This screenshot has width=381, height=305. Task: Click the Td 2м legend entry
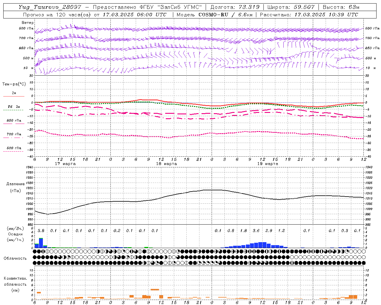(14, 107)
